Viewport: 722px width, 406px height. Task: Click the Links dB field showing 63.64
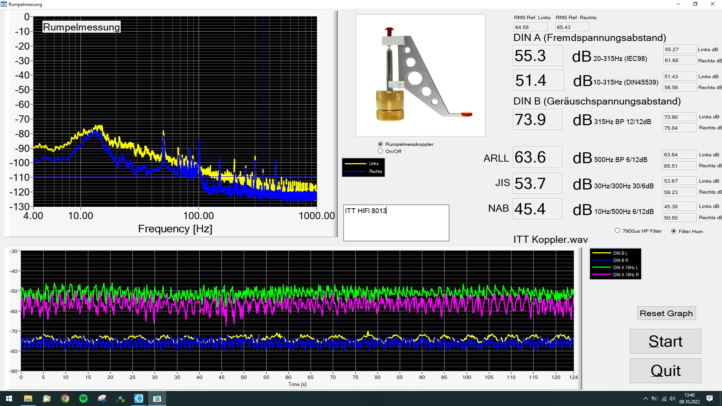tap(680, 155)
